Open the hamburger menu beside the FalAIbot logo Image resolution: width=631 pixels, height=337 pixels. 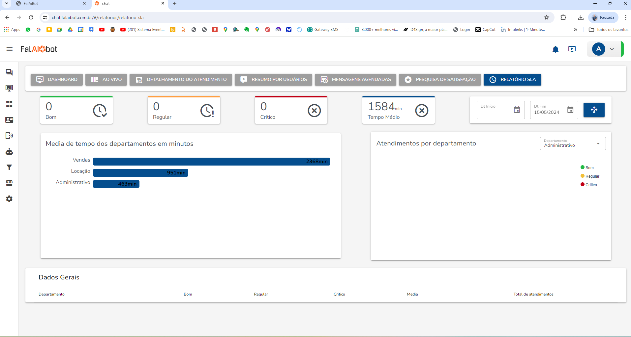coord(9,49)
